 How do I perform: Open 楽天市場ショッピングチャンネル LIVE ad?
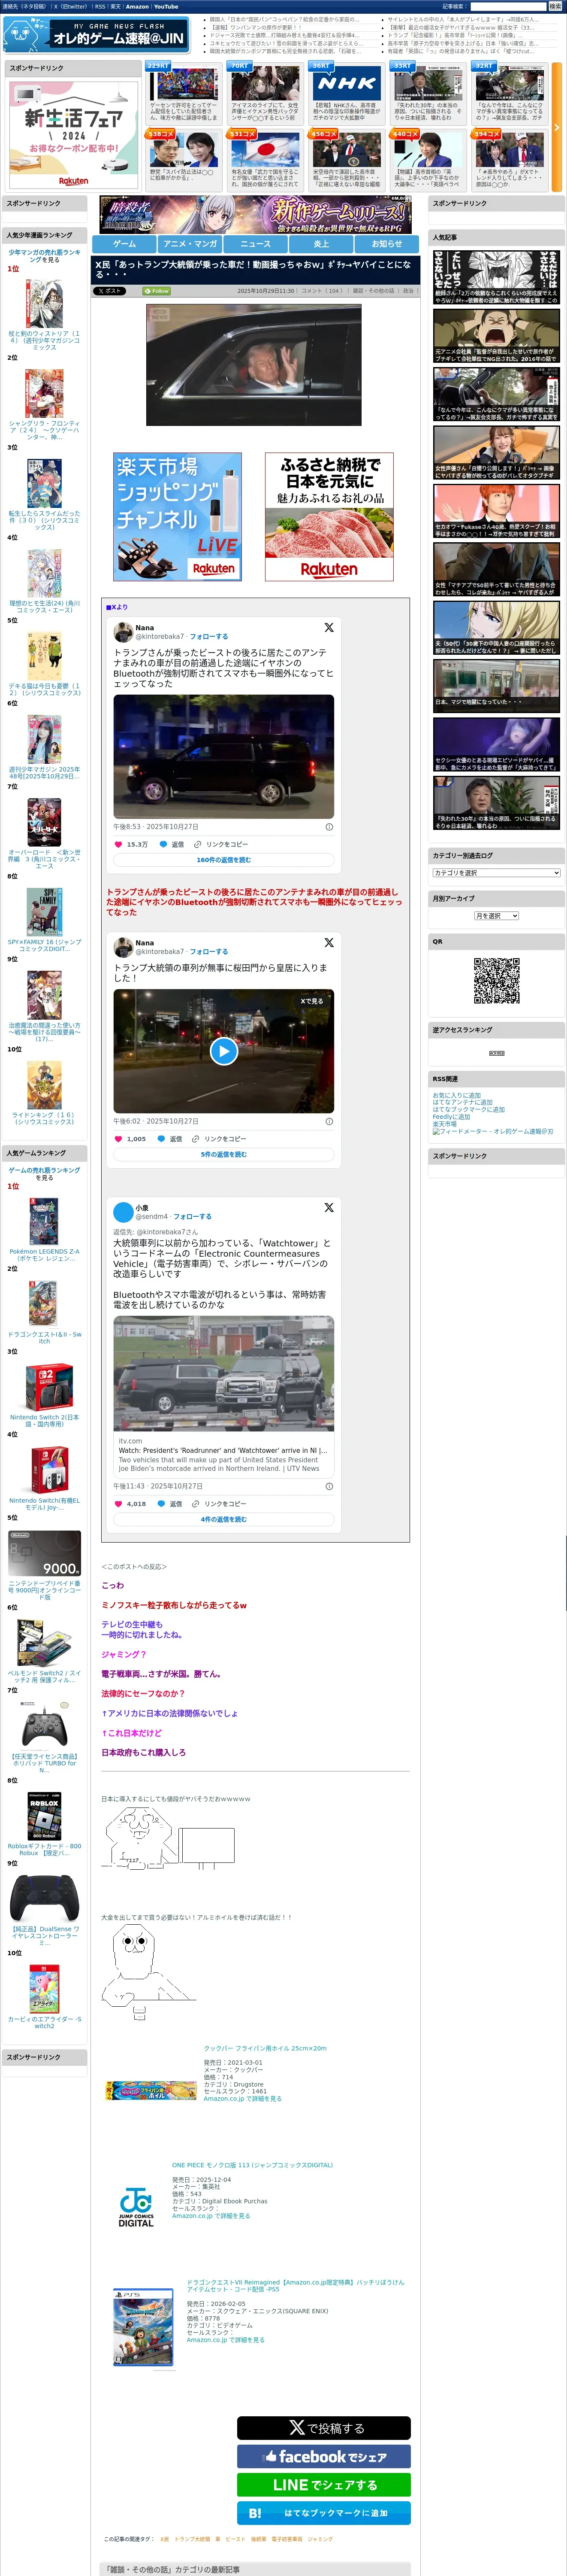click(x=178, y=517)
